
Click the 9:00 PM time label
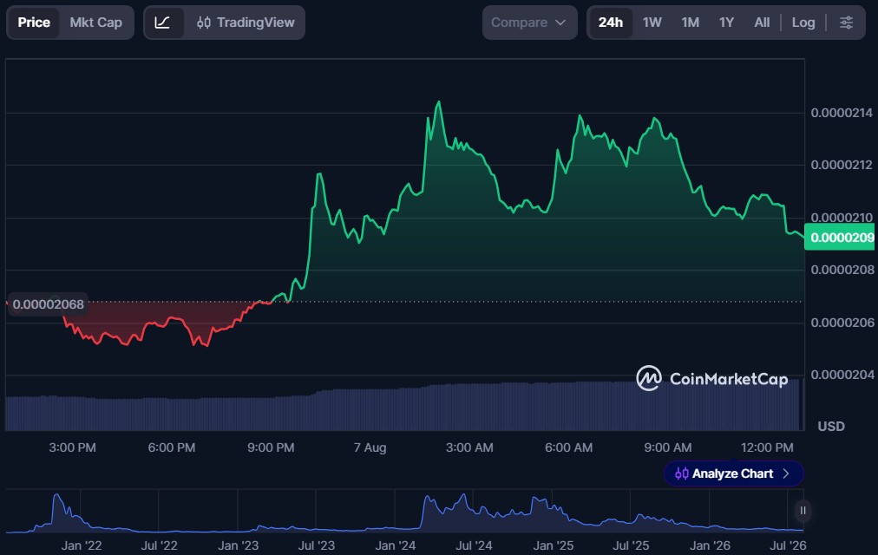click(271, 447)
